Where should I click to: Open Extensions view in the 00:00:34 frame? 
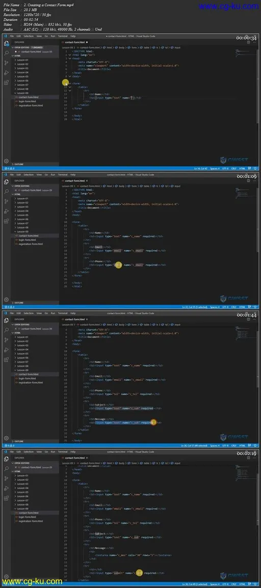coord(6,82)
